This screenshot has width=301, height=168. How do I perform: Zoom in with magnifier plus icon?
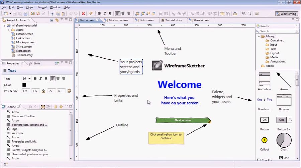pos(244,14)
